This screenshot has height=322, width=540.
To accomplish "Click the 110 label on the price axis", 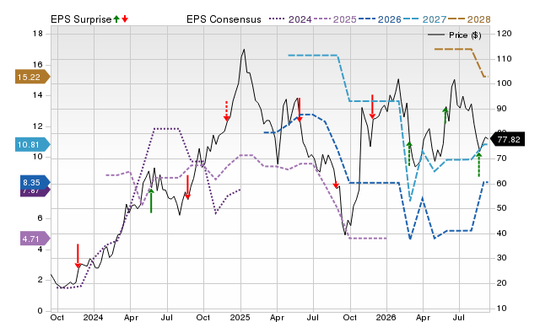I will [505, 58].
